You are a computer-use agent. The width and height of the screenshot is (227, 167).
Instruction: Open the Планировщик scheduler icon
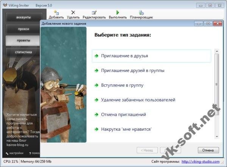tap(141, 12)
